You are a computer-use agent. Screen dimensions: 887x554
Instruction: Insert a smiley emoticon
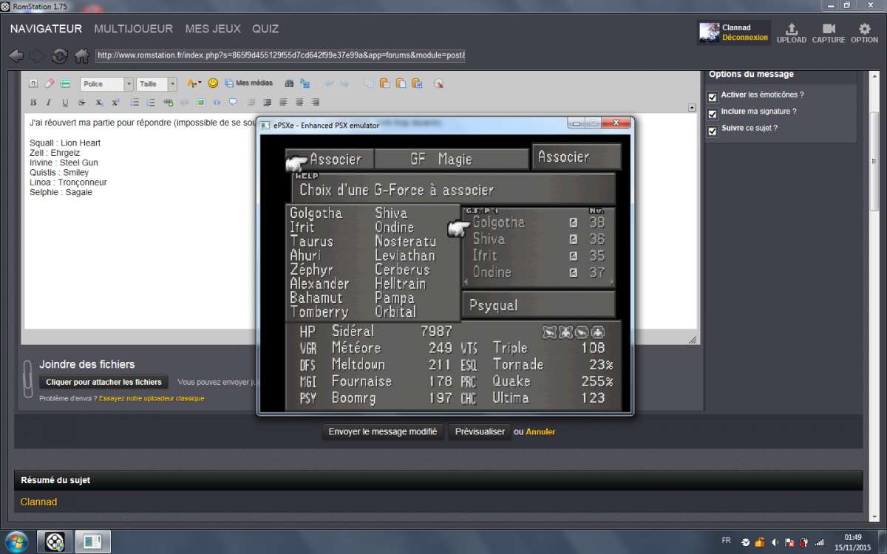coord(213,83)
